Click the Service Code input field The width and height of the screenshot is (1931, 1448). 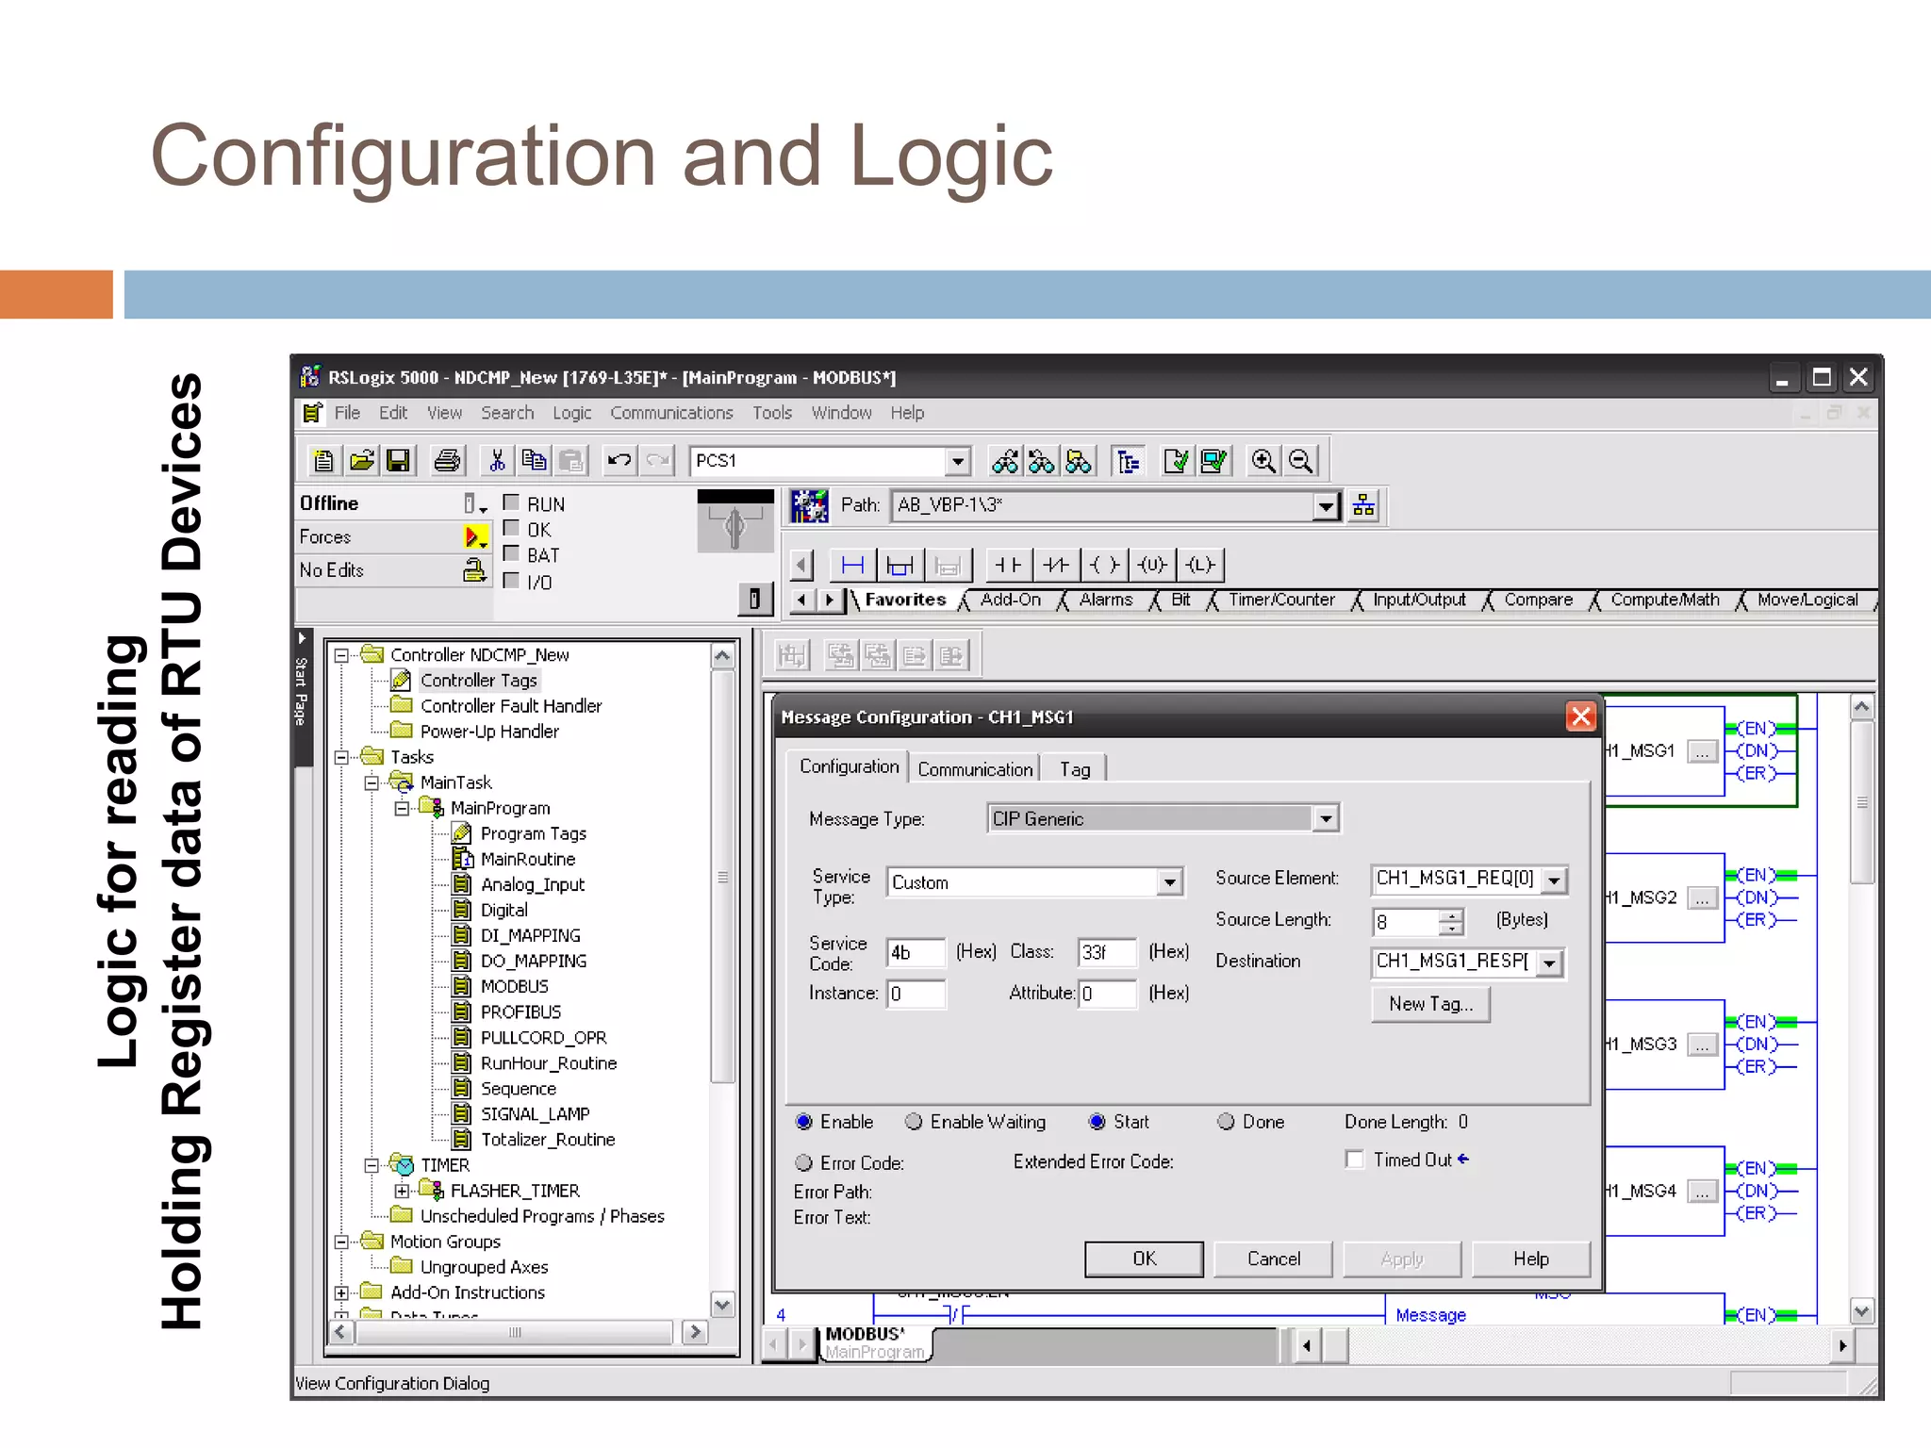[x=916, y=952]
